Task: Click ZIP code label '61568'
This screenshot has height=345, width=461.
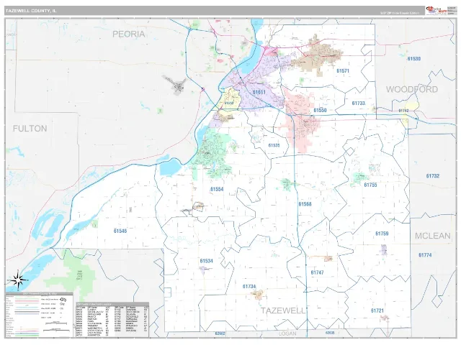Action: [x=305, y=204]
